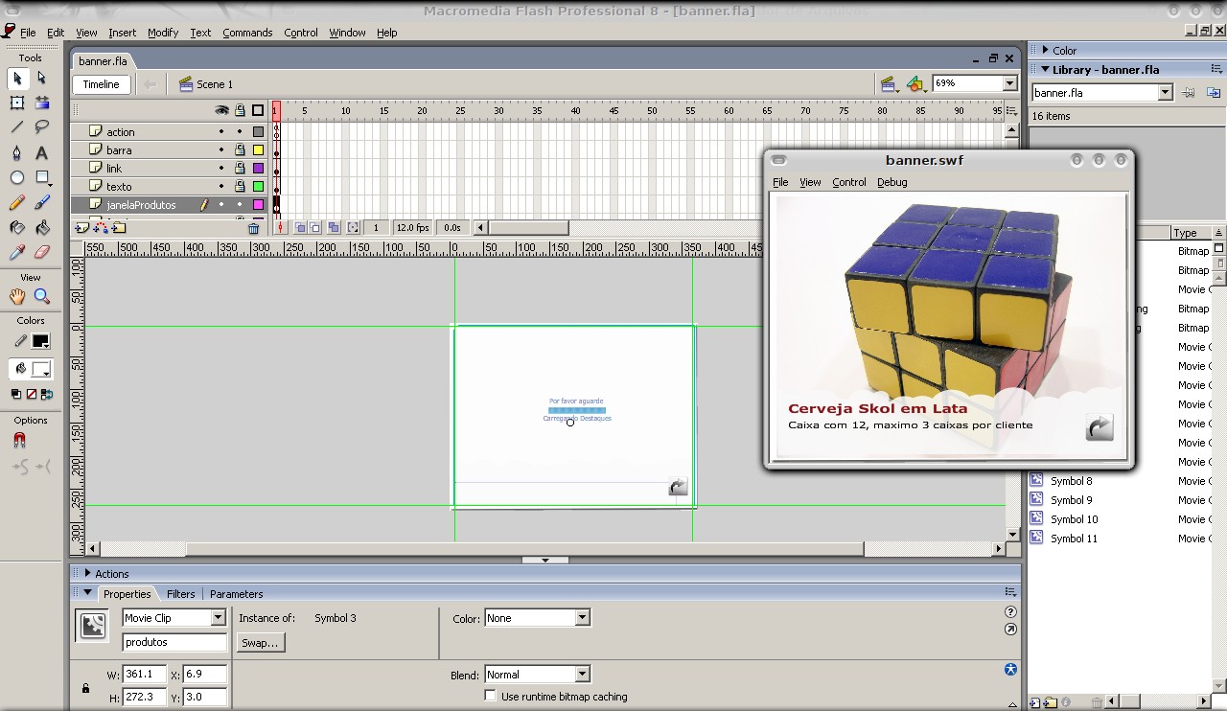The height and width of the screenshot is (711, 1227).
Task: Select the Subselection tool
Action: tap(42, 79)
